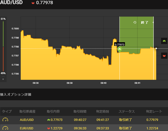Close the sentiment gauge with the X
168x131 pixels.
[3, 79]
